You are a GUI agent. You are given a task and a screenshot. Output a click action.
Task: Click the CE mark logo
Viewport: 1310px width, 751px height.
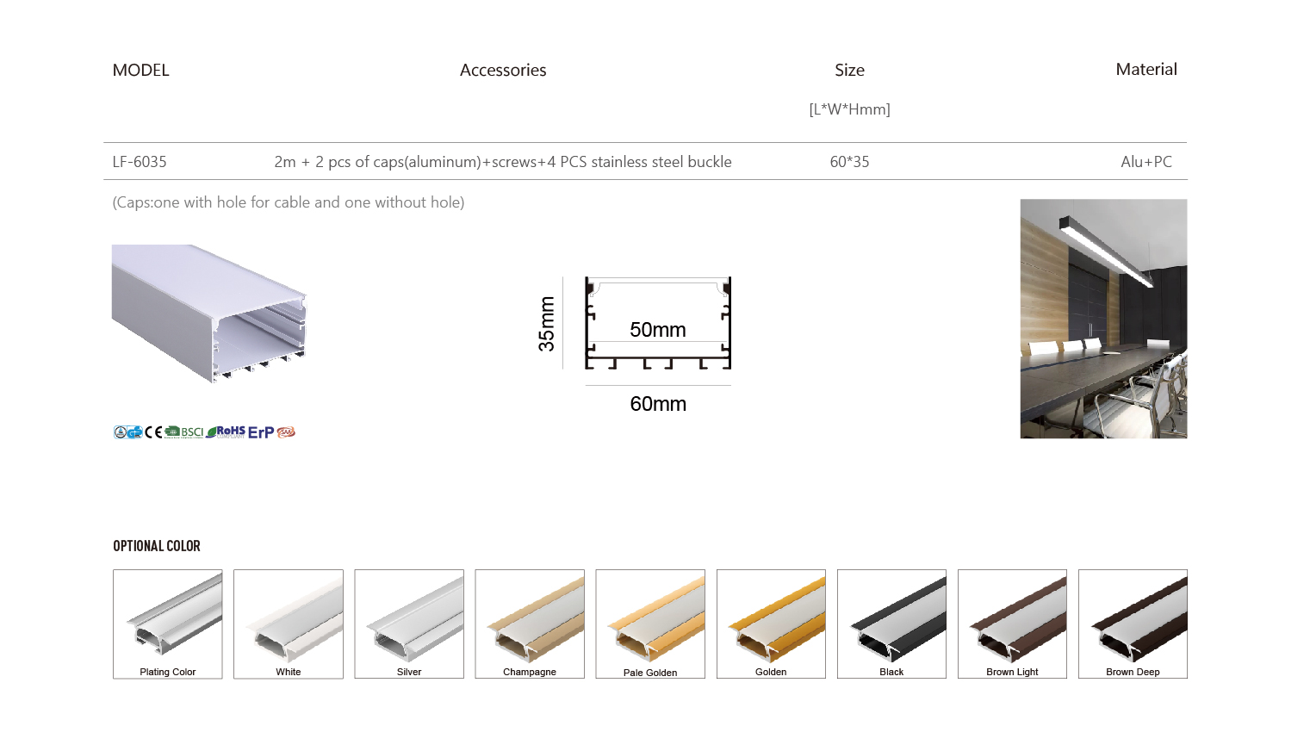pos(153,432)
